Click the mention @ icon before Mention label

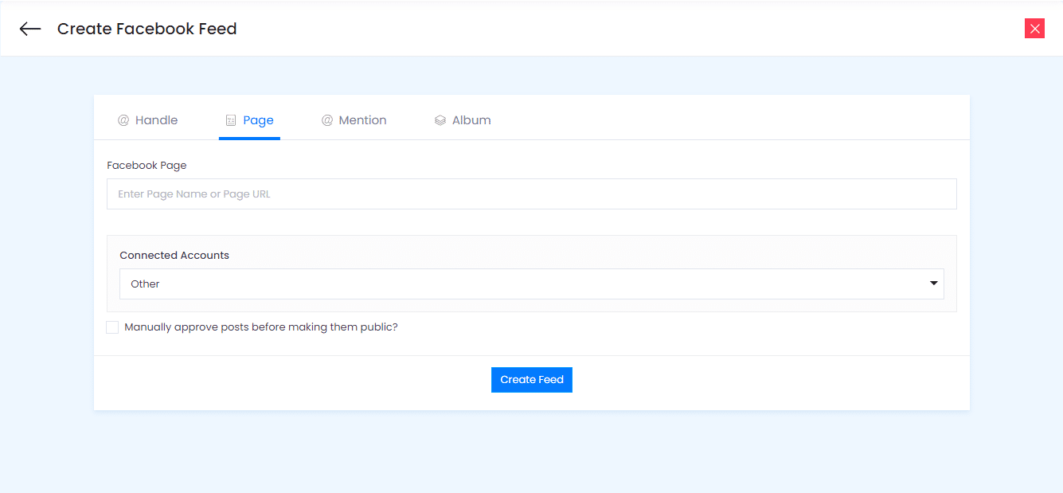[326, 119]
